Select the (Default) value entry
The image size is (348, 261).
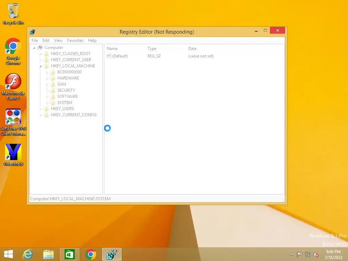tap(120, 56)
